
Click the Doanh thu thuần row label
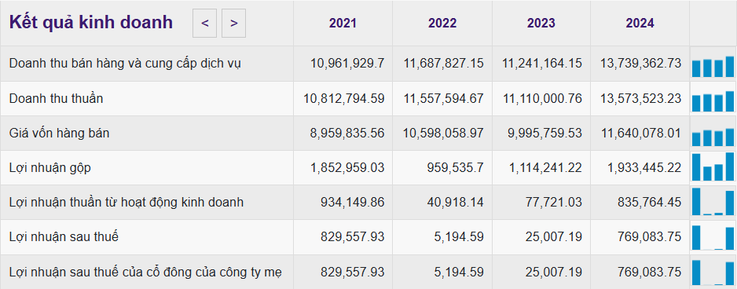[56, 98]
